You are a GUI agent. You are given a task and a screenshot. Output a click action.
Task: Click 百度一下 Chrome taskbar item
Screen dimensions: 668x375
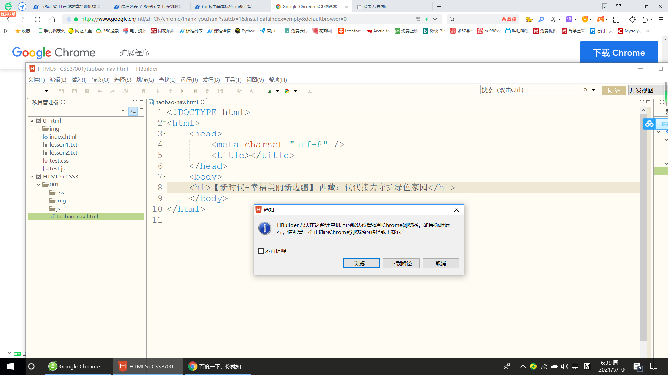[x=217, y=366]
